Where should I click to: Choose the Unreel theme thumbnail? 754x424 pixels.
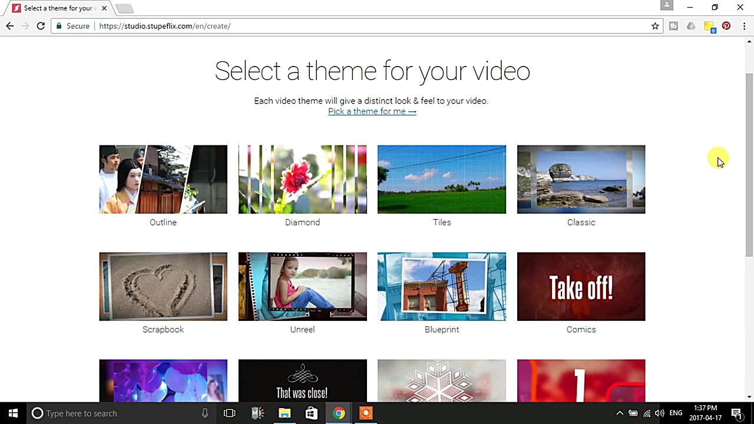click(302, 287)
